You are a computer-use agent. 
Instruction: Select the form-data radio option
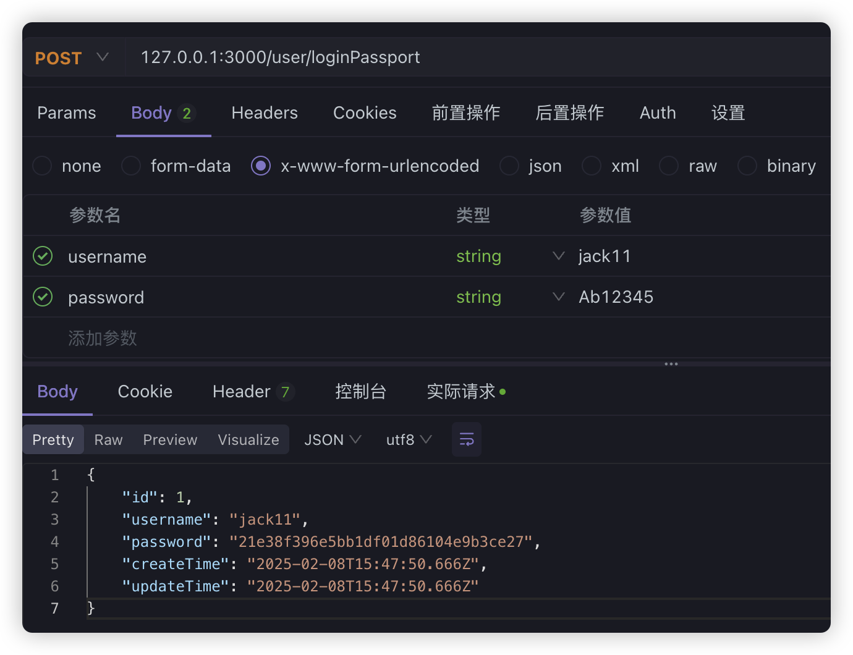(x=131, y=166)
